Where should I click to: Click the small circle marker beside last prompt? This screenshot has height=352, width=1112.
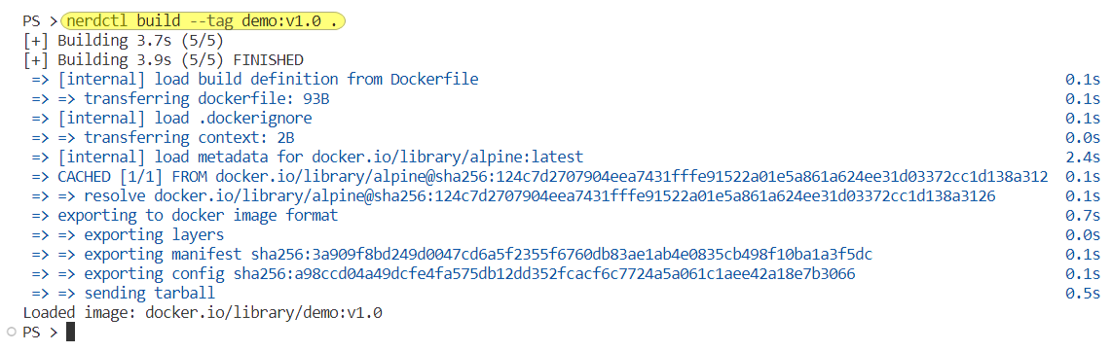pyautogui.click(x=10, y=332)
